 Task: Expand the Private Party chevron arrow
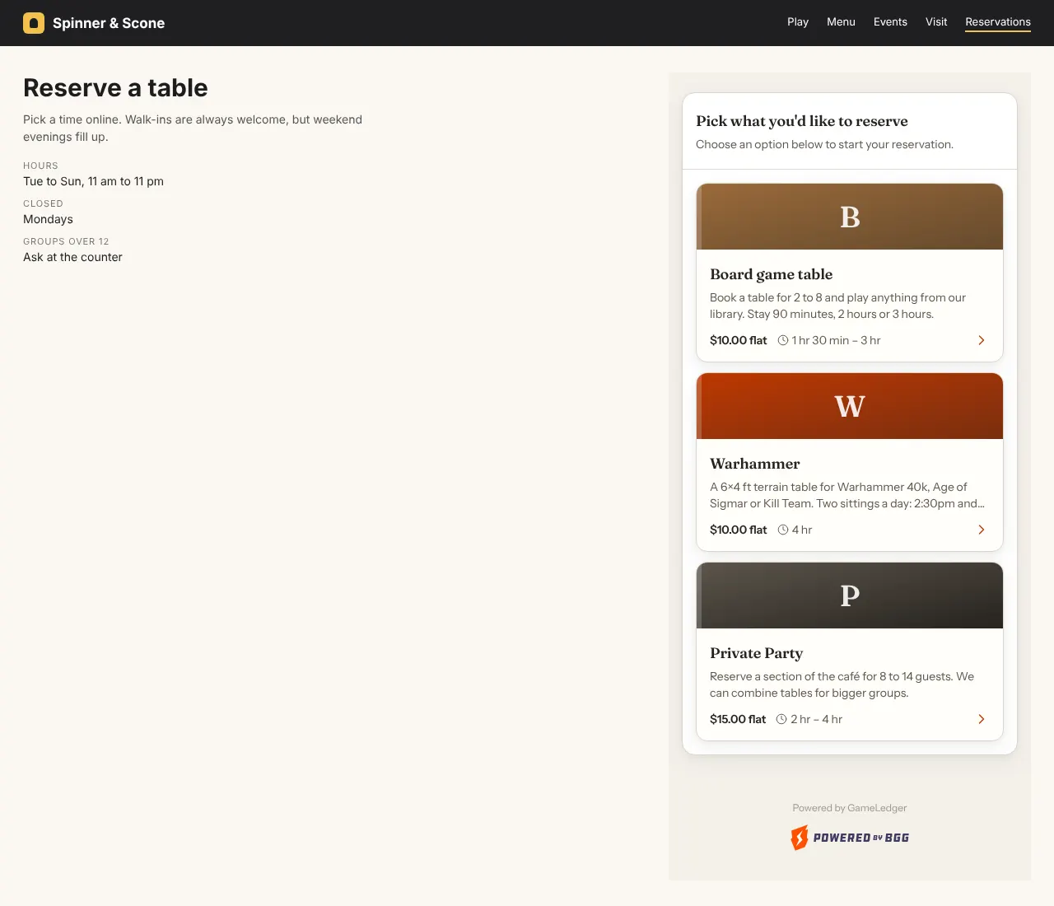(x=982, y=719)
